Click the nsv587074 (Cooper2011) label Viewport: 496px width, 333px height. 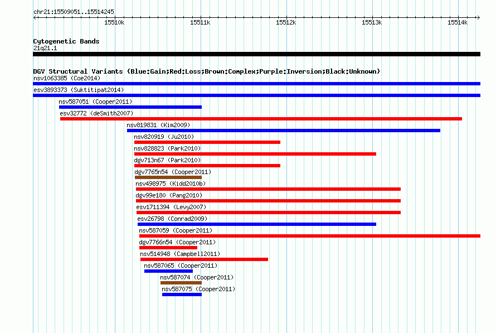pyautogui.click(x=197, y=277)
